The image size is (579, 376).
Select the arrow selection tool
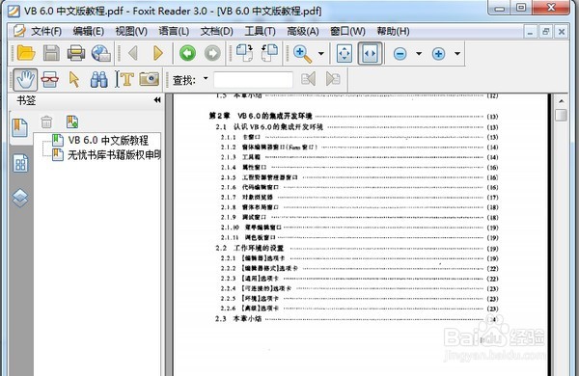click(74, 79)
